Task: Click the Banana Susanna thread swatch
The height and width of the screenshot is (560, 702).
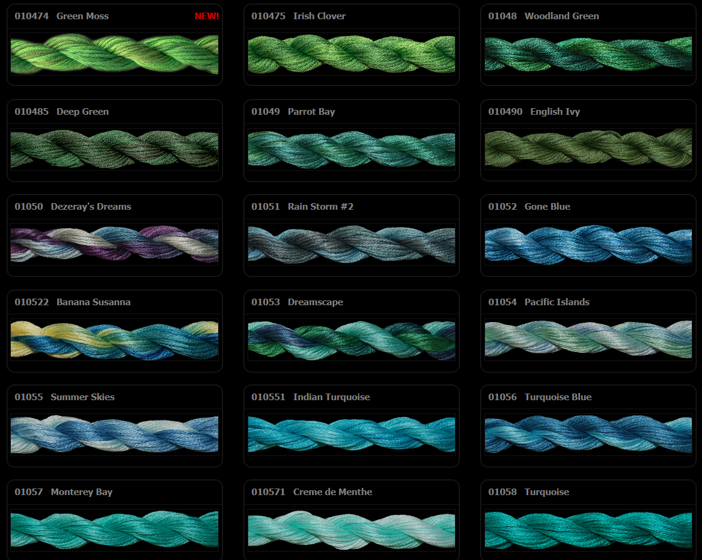Action: point(114,339)
